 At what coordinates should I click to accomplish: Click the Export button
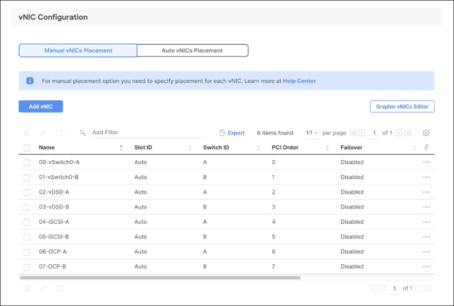point(232,133)
